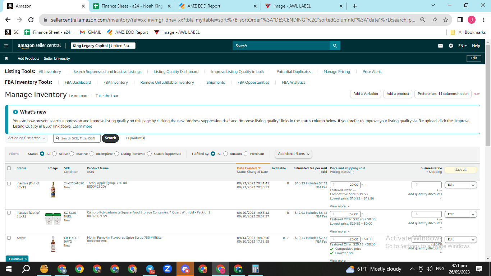Tick the checkbox for Cambro Containers row
The height and width of the screenshot is (276, 491).
tap(9, 213)
